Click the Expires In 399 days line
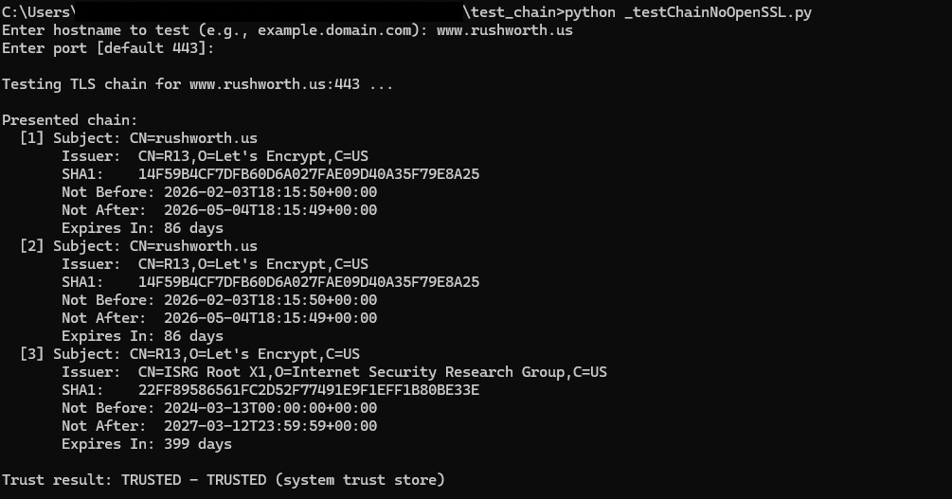The width and height of the screenshot is (952, 499). pos(147,444)
